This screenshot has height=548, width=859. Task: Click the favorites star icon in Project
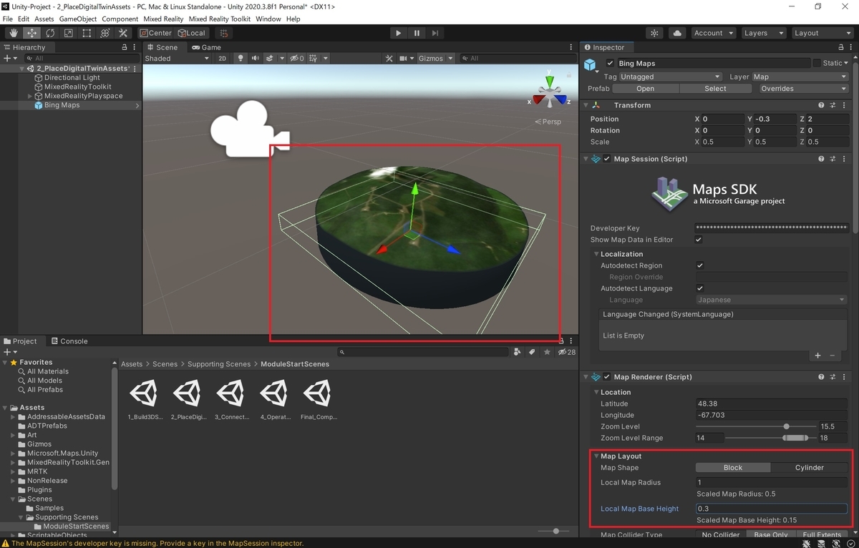coord(547,352)
